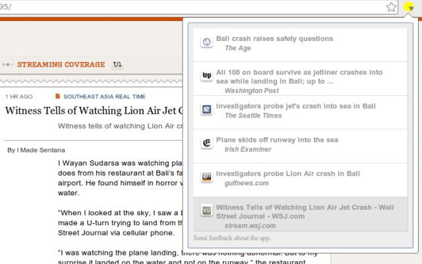Click the 'The Age' source label
Image resolution: width=422 pixels, height=264 pixels.
tap(238, 48)
